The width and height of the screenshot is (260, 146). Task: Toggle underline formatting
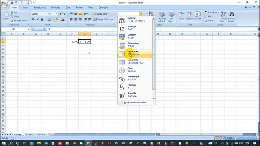point(42,19)
